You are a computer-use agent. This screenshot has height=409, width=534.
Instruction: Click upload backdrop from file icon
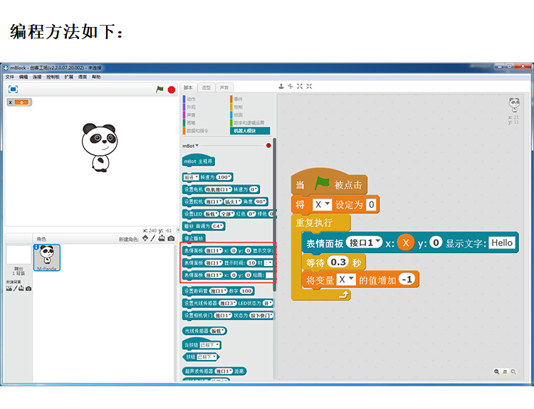pos(21,289)
